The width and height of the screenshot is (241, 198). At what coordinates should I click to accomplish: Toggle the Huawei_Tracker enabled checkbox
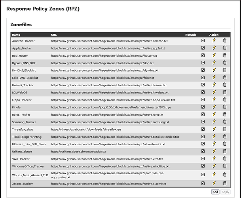click(x=203, y=85)
